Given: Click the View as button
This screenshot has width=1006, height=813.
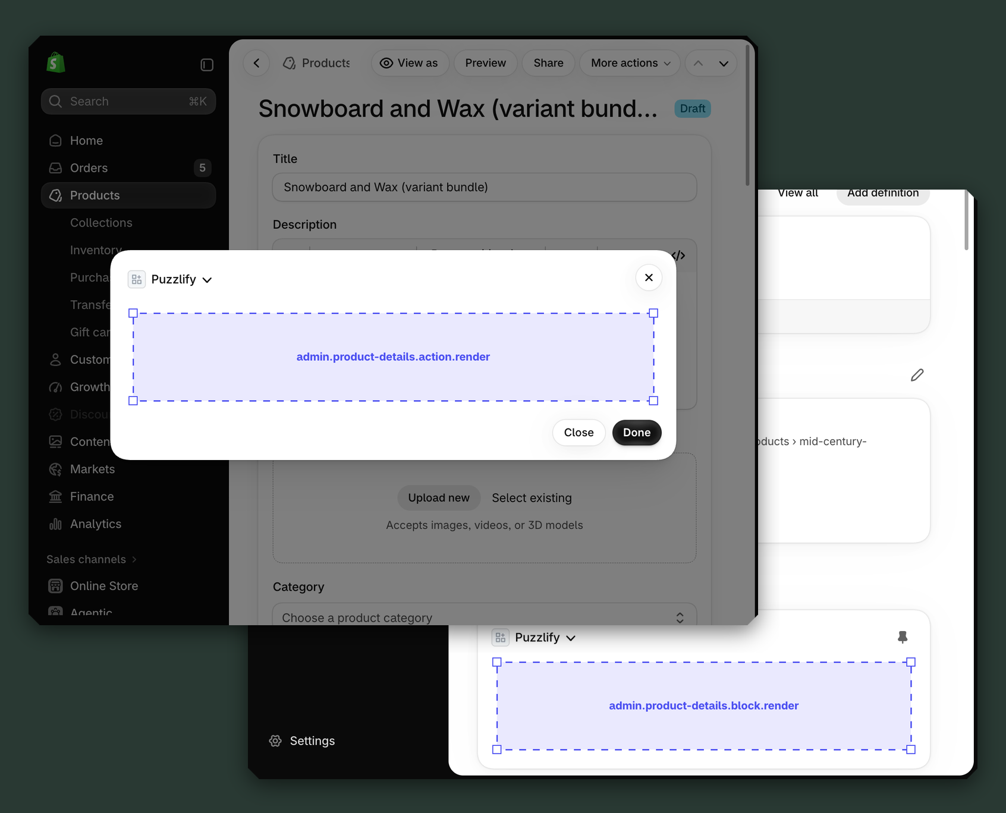Looking at the screenshot, I should pos(410,63).
